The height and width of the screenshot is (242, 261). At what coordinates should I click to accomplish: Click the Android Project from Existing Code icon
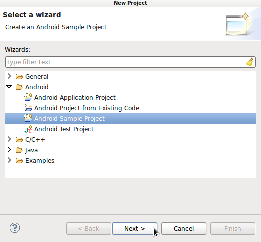click(x=28, y=108)
